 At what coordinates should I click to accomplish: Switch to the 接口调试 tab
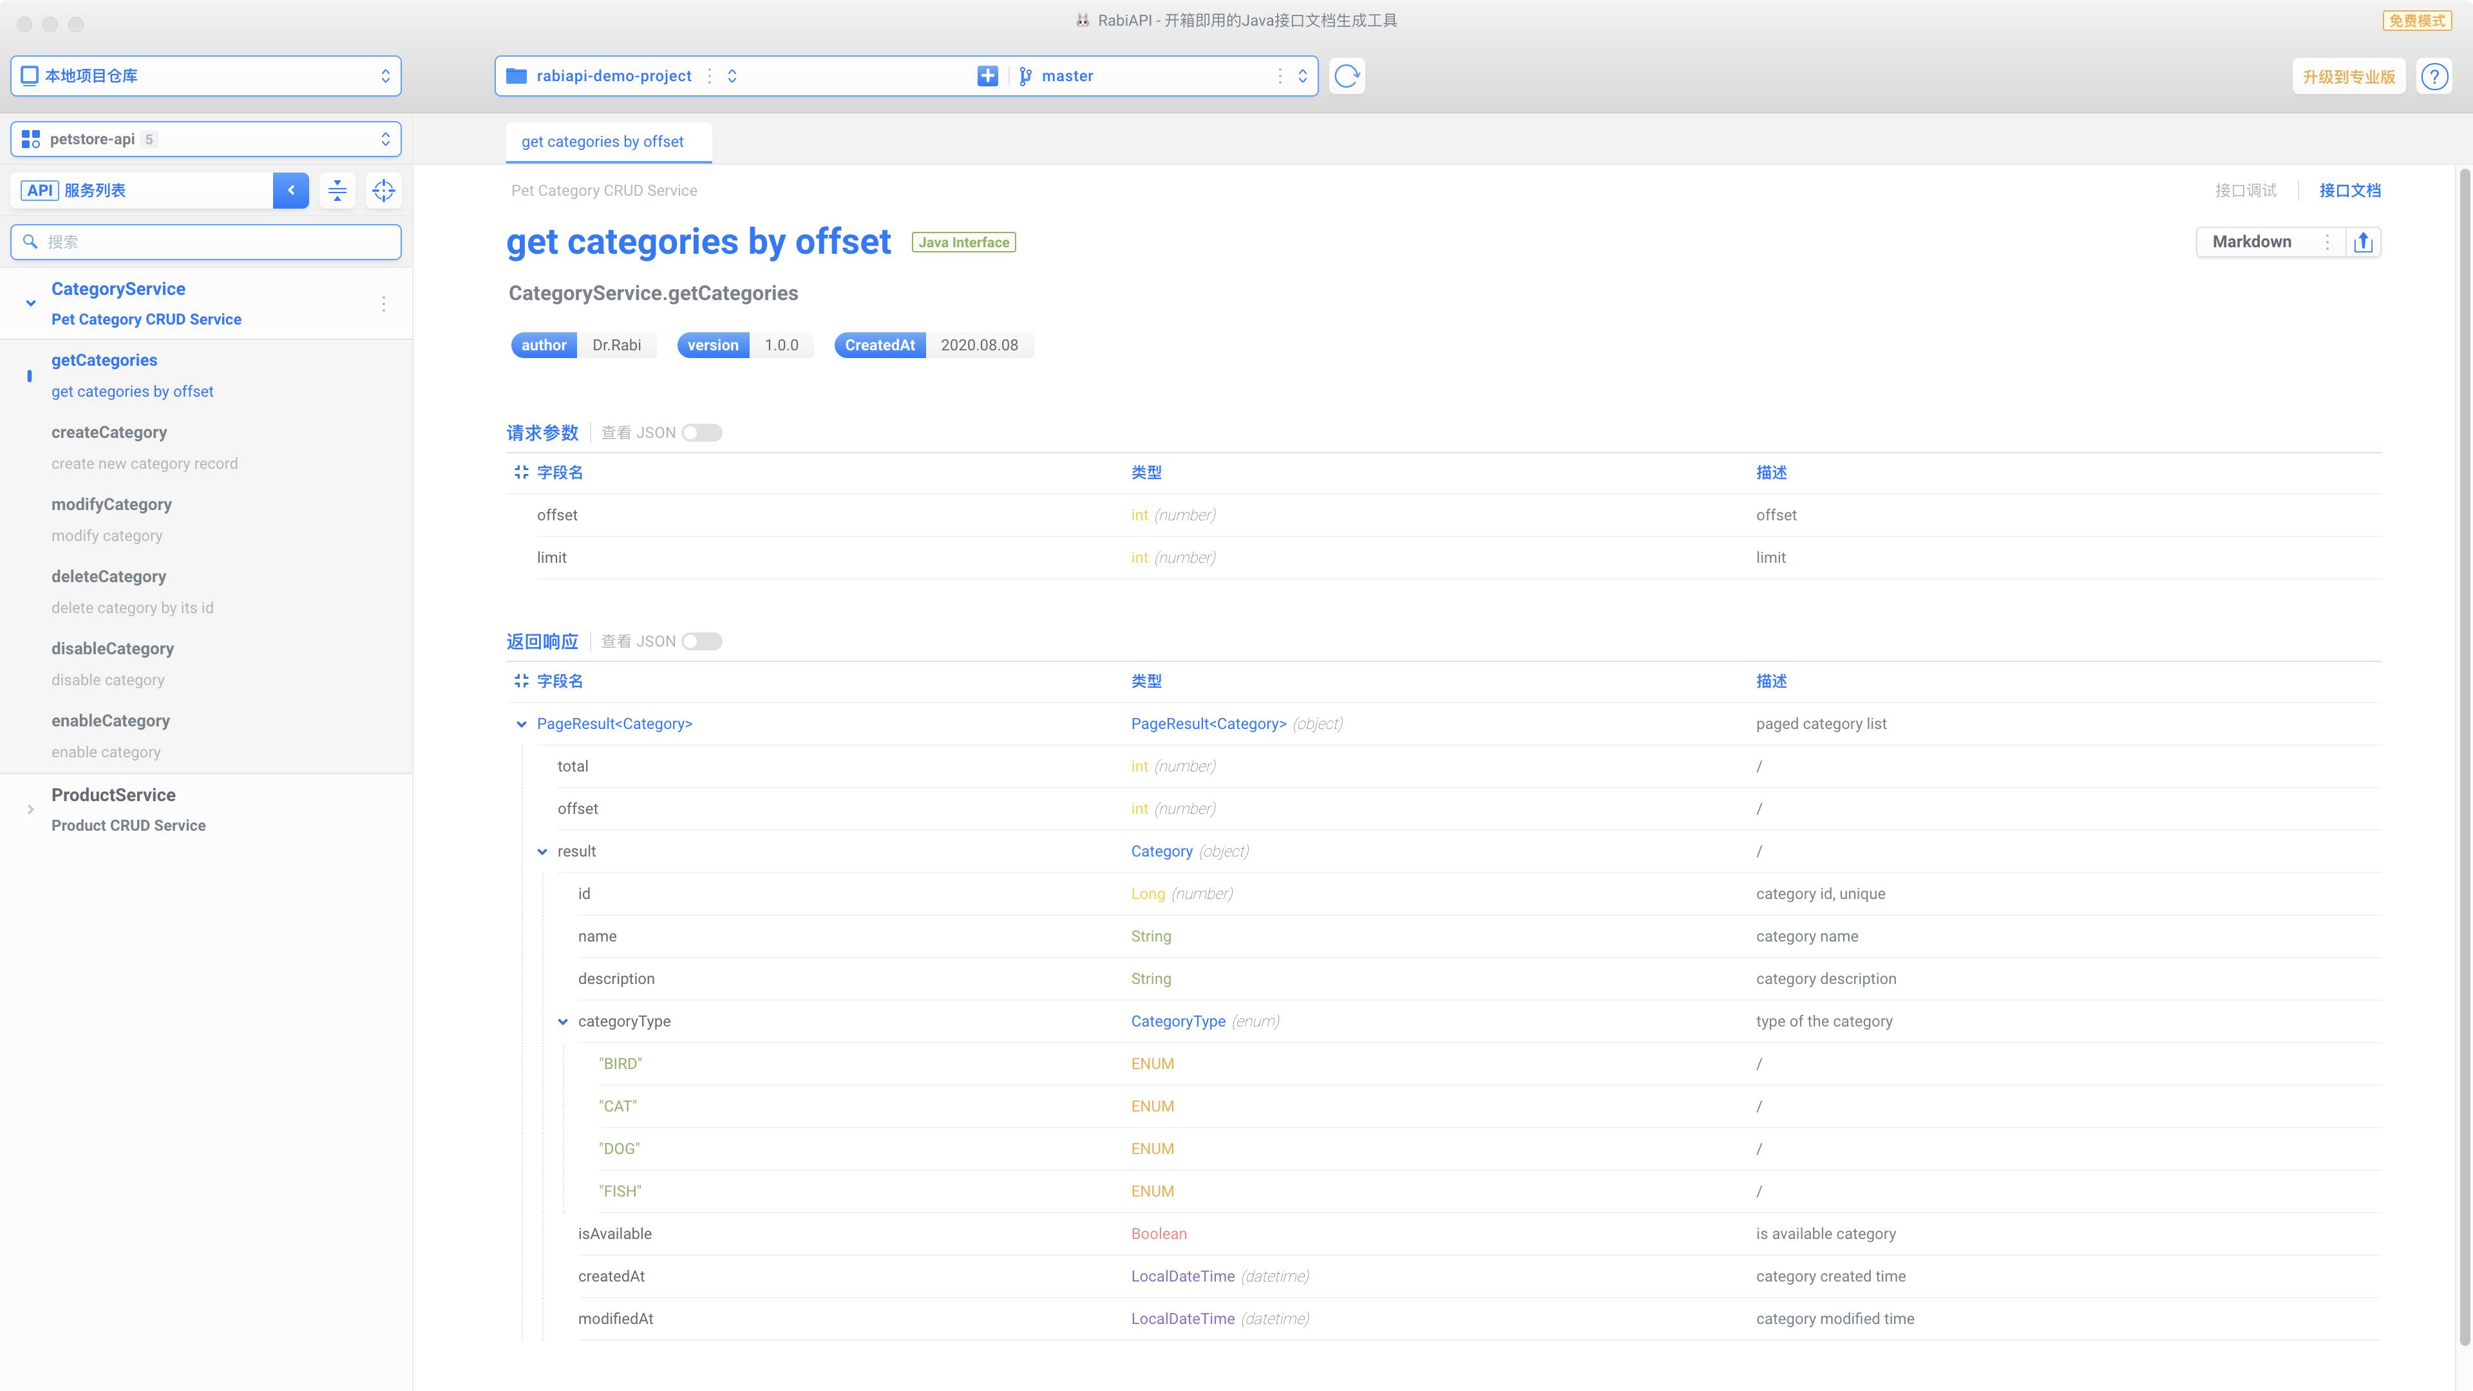pyautogui.click(x=2244, y=190)
